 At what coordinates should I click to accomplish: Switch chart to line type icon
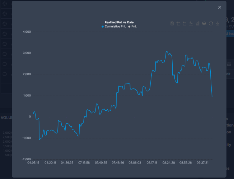[x=191, y=23]
